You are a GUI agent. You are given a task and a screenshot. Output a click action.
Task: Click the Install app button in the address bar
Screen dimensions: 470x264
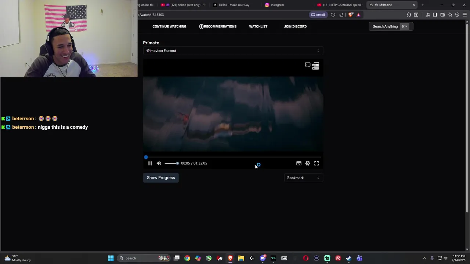pos(318,15)
